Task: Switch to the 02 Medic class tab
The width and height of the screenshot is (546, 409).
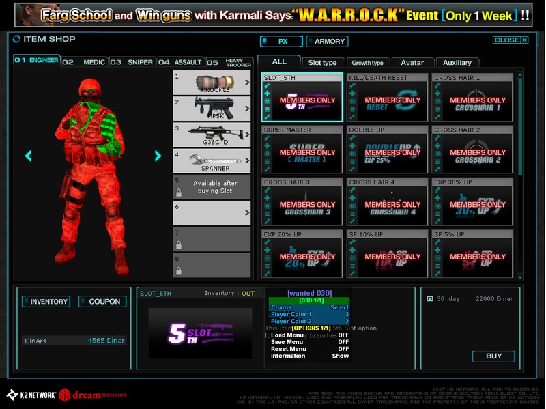Action: [x=84, y=62]
